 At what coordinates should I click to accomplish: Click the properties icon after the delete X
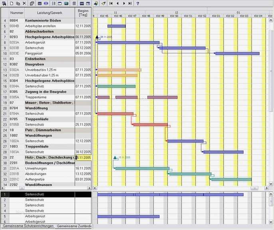click(32, 3)
